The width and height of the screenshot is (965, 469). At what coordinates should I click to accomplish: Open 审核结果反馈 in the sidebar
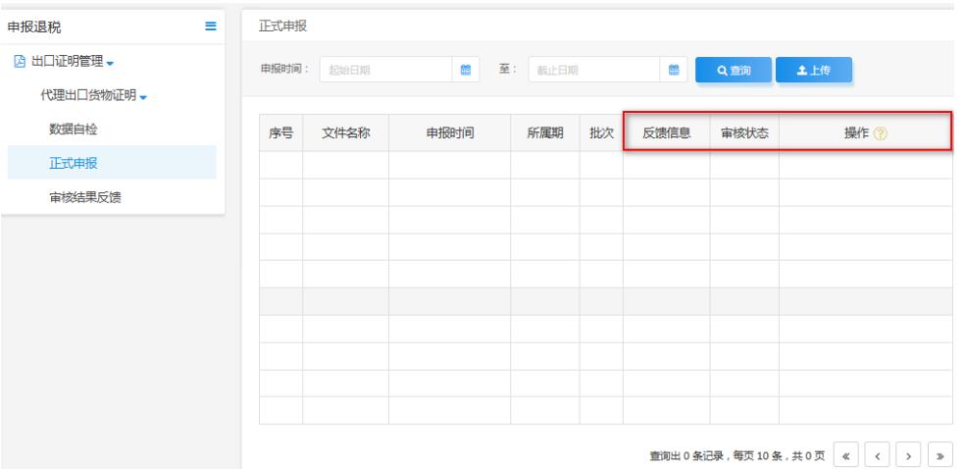coord(85,197)
